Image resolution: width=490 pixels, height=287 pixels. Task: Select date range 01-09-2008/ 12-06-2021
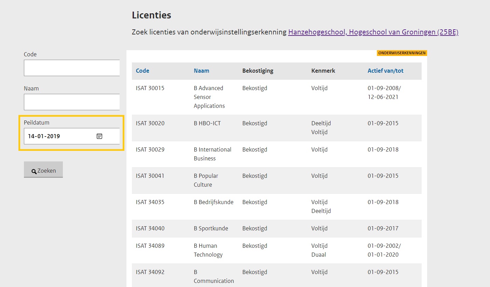[384, 92]
